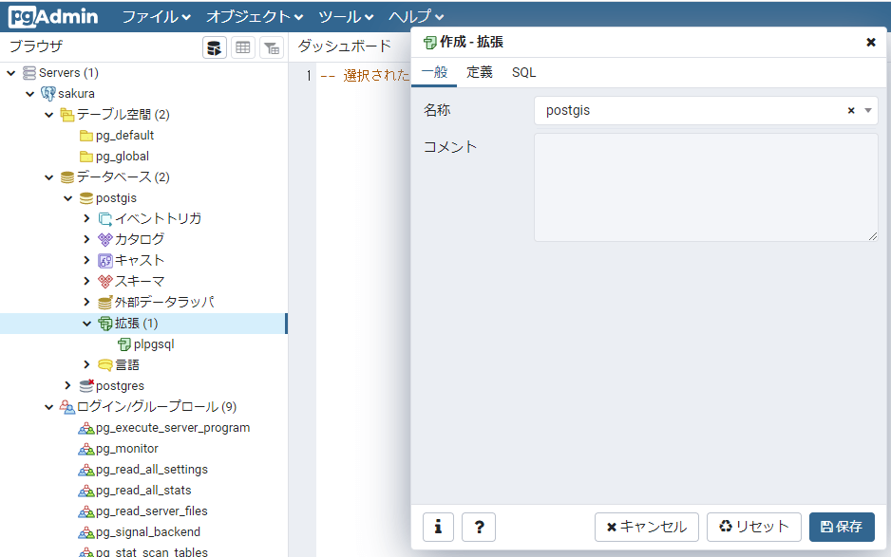
Task: Click the pgAdmin logo
Action: (53, 16)
